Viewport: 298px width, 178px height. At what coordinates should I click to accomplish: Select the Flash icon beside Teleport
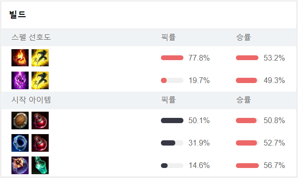tap(40, 80)
